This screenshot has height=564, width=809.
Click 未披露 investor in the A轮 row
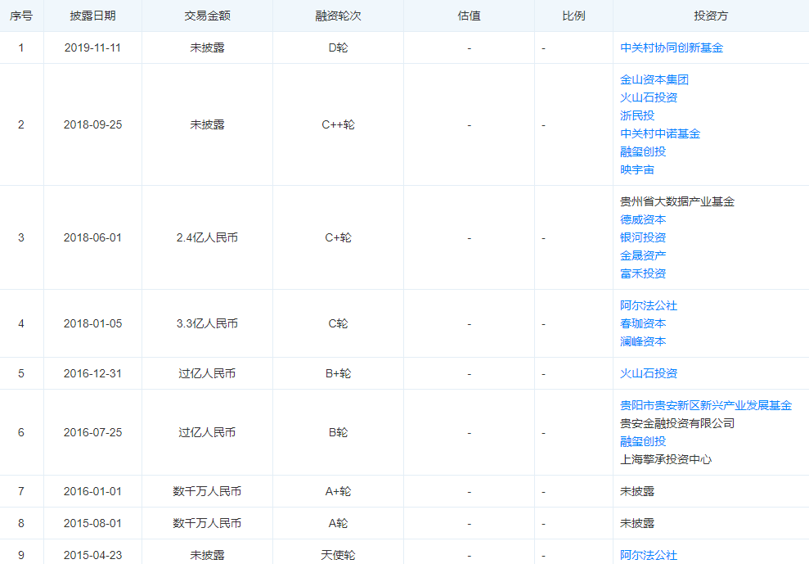[637, 523]
